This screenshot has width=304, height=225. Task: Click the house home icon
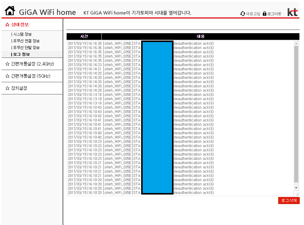pos(10,11)
